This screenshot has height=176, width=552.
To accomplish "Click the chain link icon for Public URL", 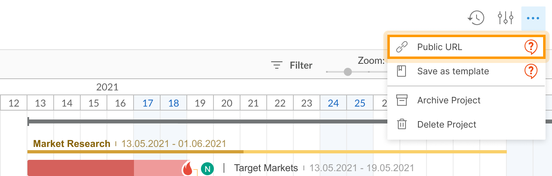I will coord(402,47).
